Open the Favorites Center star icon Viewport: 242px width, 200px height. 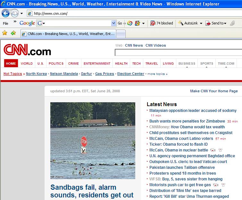pos(5,33)
